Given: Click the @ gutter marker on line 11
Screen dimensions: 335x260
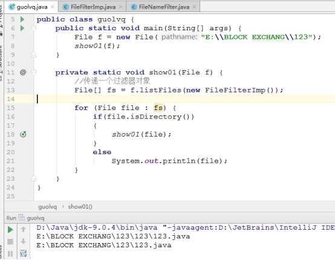Looking at the screenshot, I should (x=23, y=73).
